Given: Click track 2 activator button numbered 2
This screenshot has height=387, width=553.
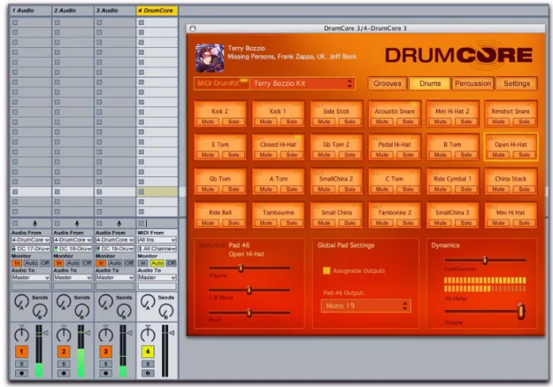Looking at the screenshot, I should [x=63, y=351].
